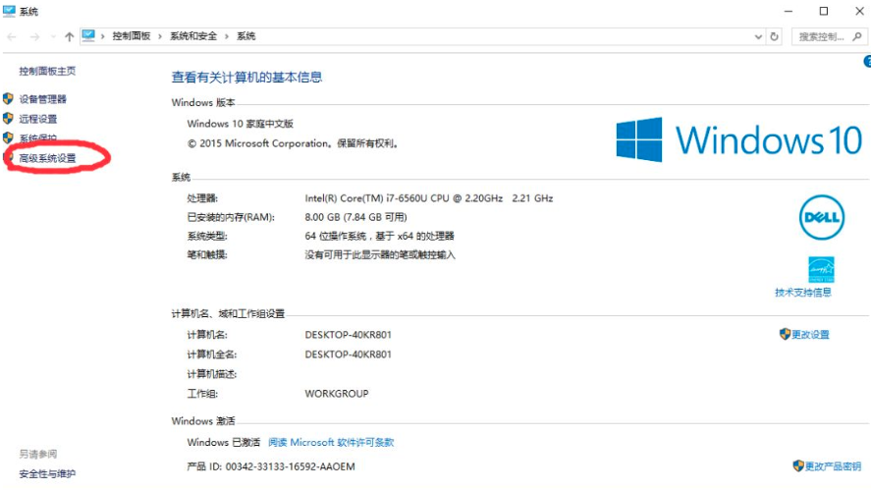Click 查看有关计算机的基本信息 heading
This screenshot has height=490, width=871.
coord(246,78)
